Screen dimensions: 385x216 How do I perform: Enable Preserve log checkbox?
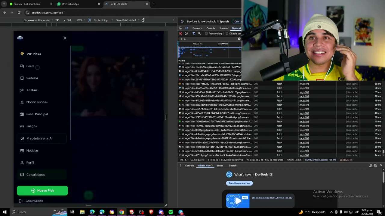point(206,34)
